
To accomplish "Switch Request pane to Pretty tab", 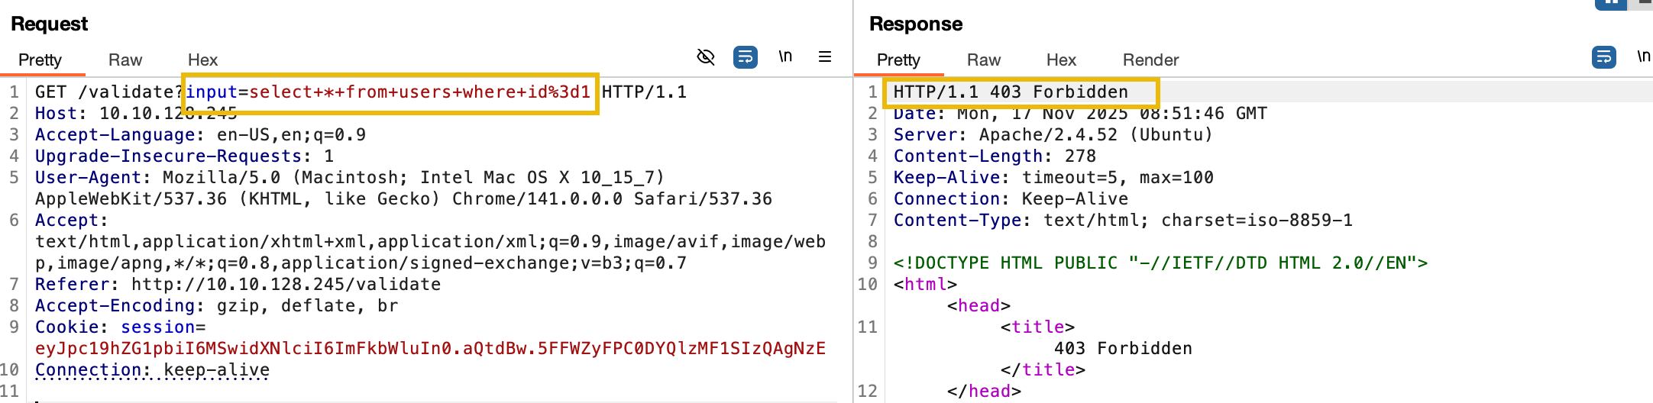I will pos(40,60).
